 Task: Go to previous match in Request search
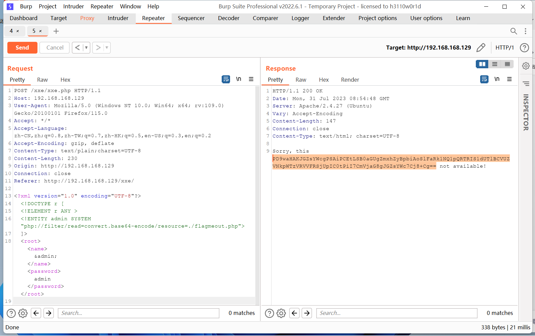pos(36,313)
